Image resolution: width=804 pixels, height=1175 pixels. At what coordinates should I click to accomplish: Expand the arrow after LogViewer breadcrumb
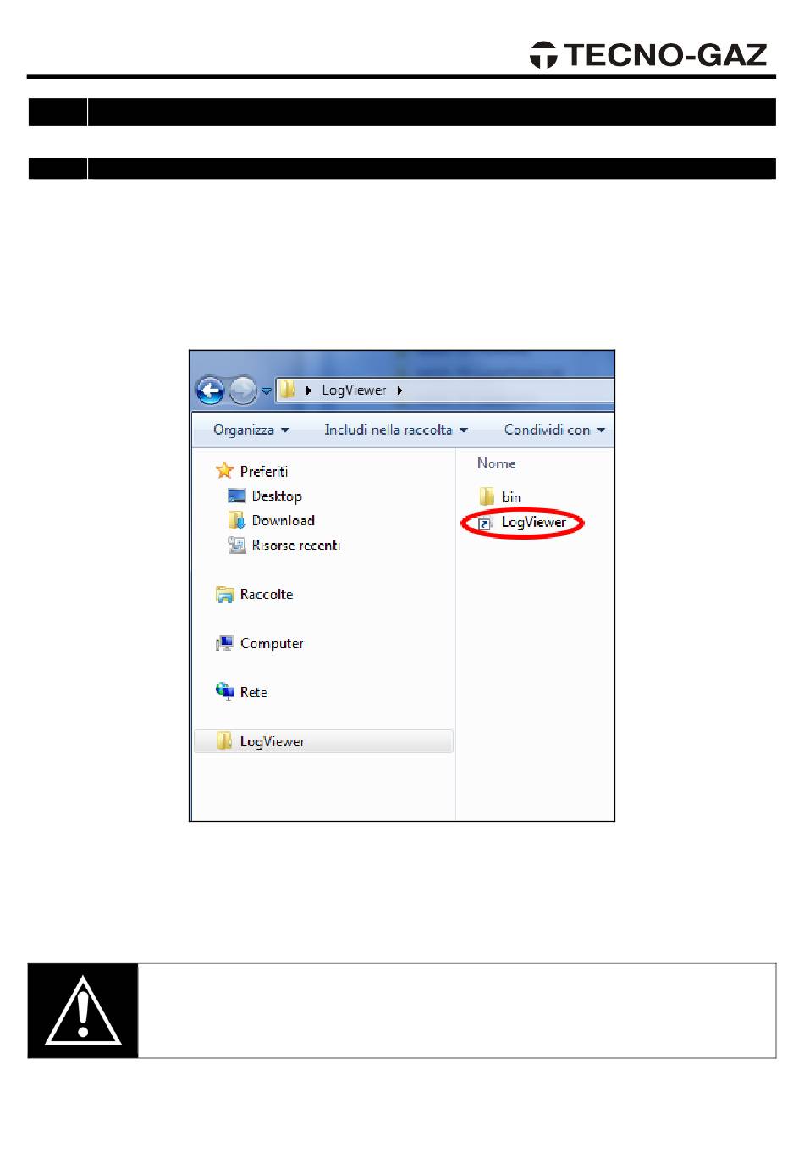pos(399,391)
